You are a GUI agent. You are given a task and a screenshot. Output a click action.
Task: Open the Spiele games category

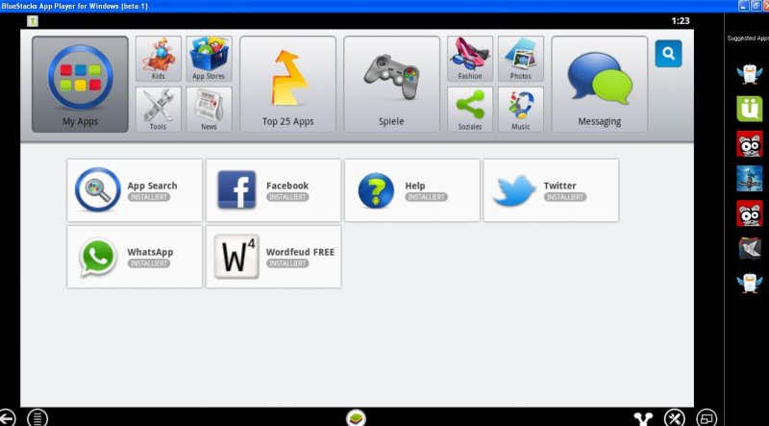click(x=391, y=84)
